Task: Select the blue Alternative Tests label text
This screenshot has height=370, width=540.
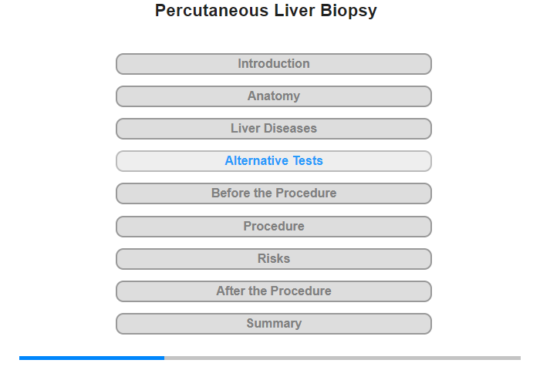Action: 274,161
